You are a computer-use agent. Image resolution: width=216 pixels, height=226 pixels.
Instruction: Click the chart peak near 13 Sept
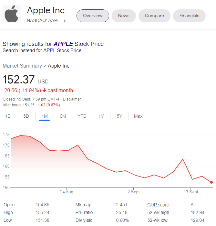tap(183, 159)
